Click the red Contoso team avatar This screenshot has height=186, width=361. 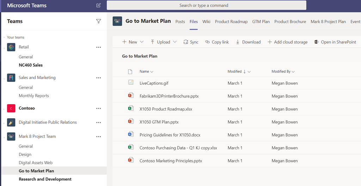coord(11,108)
